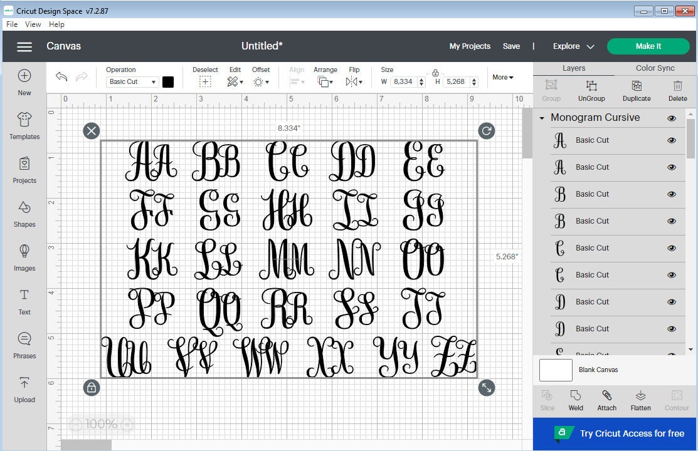Click the lock toggle on the selection
The height and width of the screenshot is (451, 698).
92,388
